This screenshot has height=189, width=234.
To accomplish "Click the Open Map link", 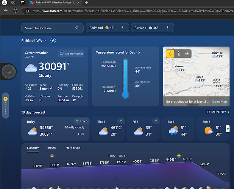I will click(x=219, y=102).
